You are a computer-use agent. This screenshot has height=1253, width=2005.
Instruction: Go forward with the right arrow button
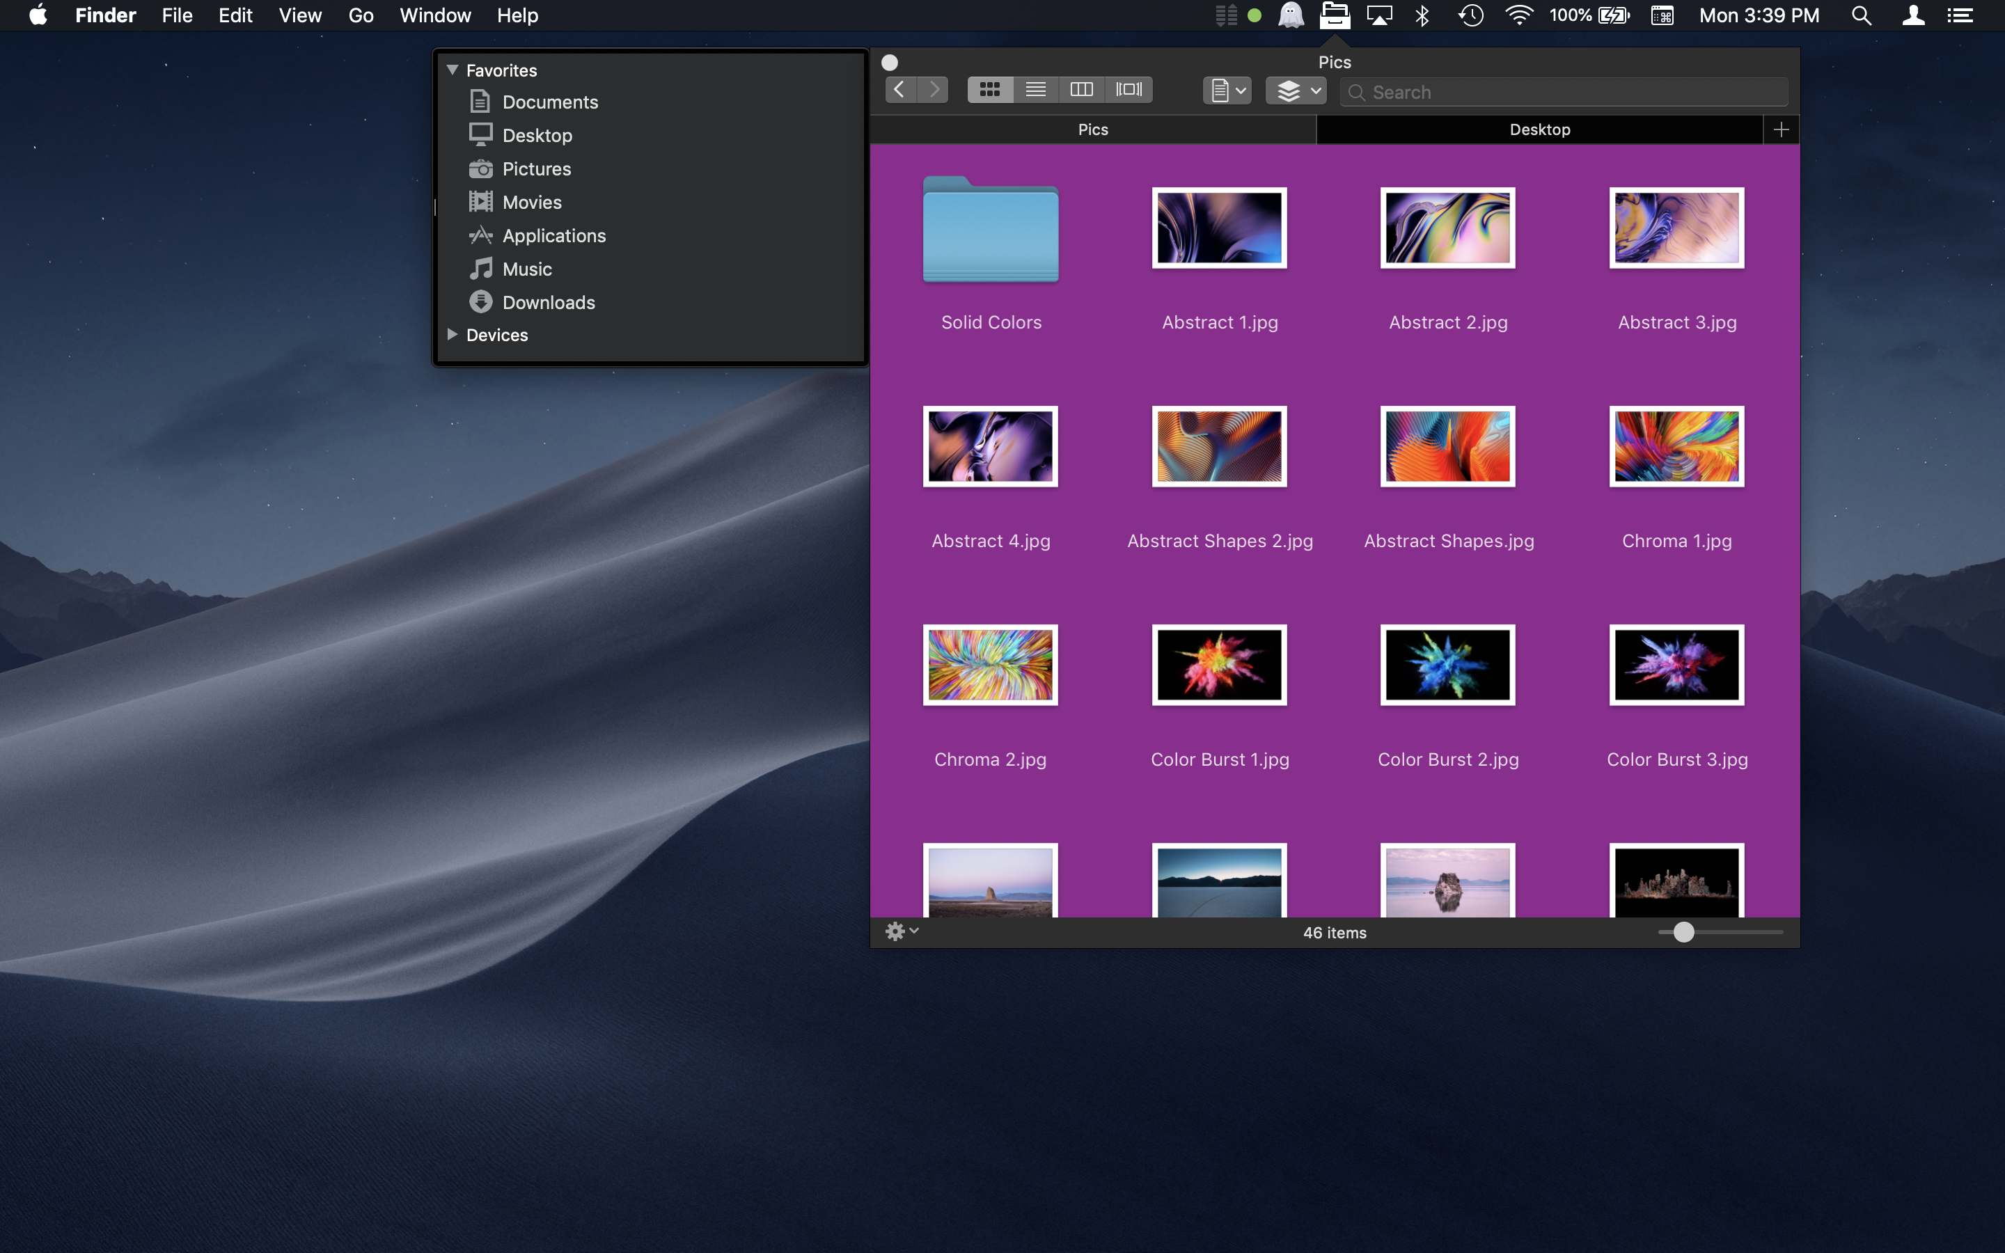pos(934,90)
